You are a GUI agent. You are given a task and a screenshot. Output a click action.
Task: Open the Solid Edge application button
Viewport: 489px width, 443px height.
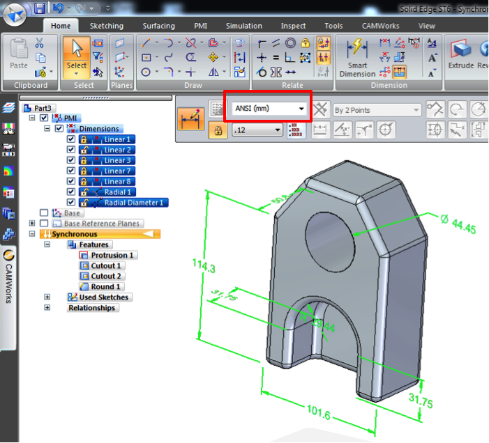15,14
